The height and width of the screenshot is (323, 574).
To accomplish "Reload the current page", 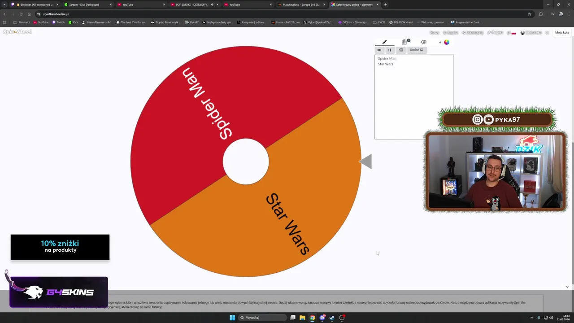I will [x=21, y=14].
